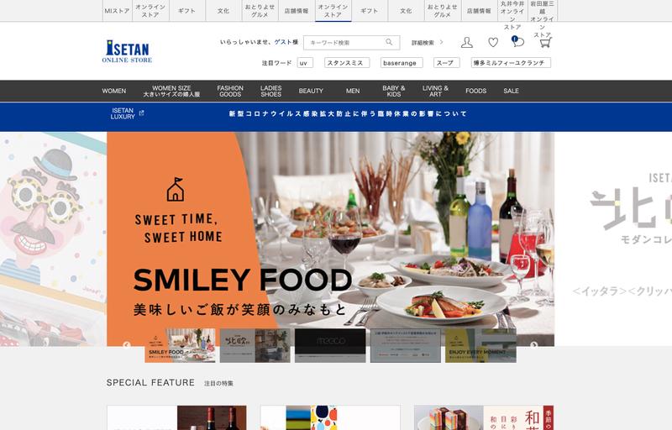Open 詳細検索 advanced search
This screenshot has width=672, height=430.
pos(427,42)
